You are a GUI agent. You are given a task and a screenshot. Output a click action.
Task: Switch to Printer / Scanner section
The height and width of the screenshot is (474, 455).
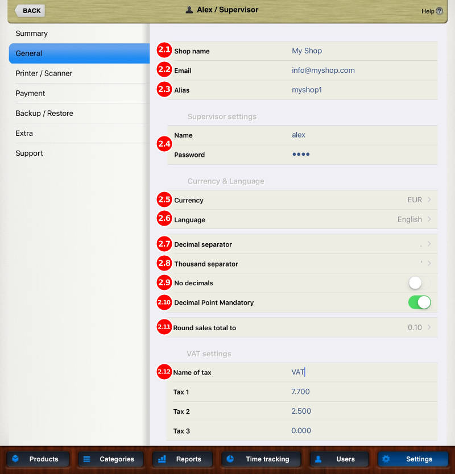(44, 73)
